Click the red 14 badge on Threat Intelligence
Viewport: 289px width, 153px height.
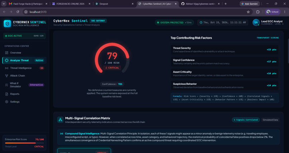[42, 68]
